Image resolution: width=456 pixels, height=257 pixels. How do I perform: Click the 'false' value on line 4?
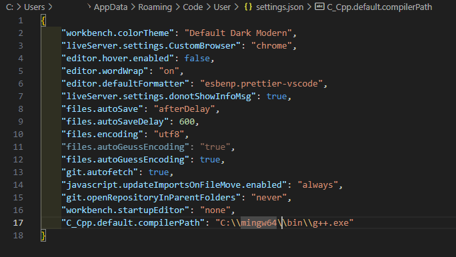pyautogui.click(x=197, y=59)
